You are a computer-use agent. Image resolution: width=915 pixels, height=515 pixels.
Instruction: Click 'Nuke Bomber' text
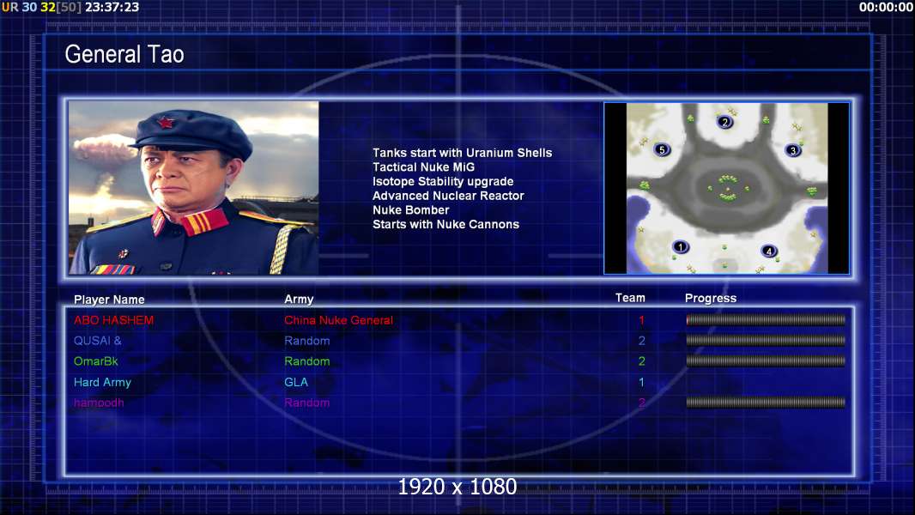point(411,210)
